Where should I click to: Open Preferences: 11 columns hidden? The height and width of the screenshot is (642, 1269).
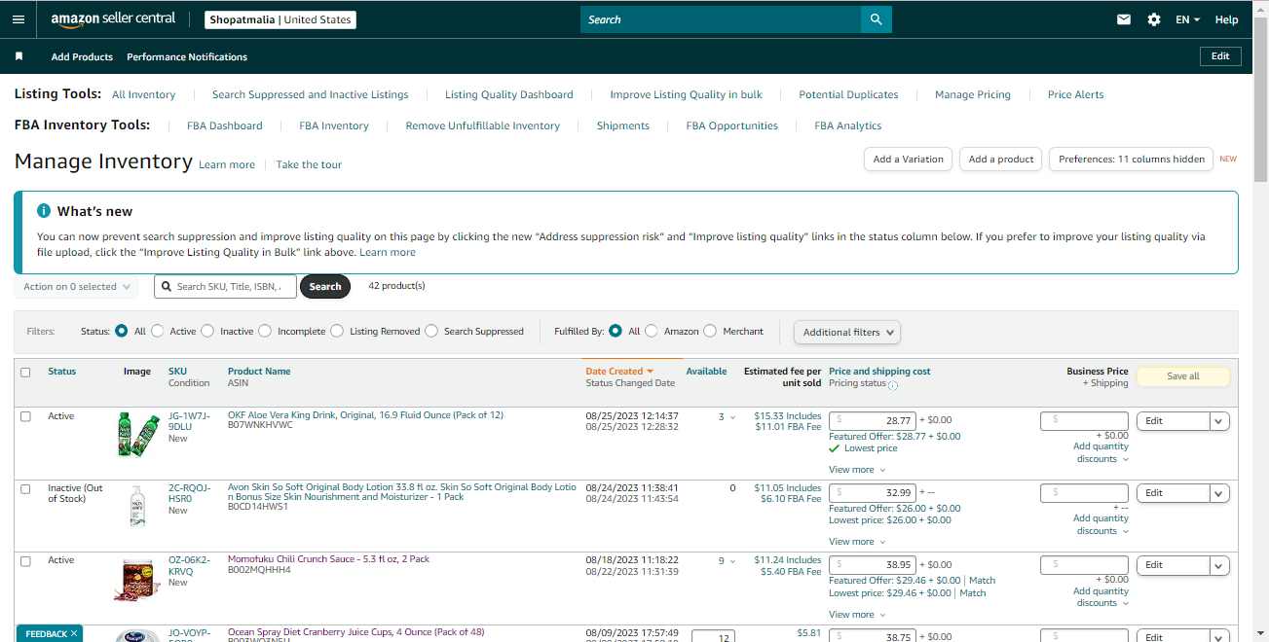coord(1131,160)
